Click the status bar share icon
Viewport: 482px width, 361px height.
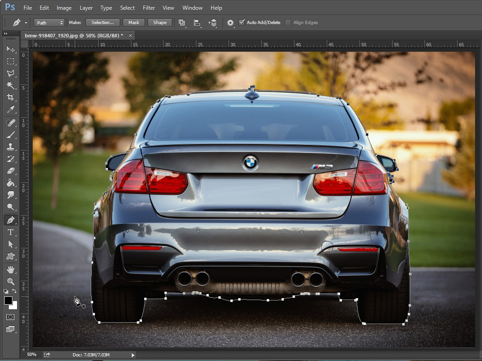(x=47, y=355)
